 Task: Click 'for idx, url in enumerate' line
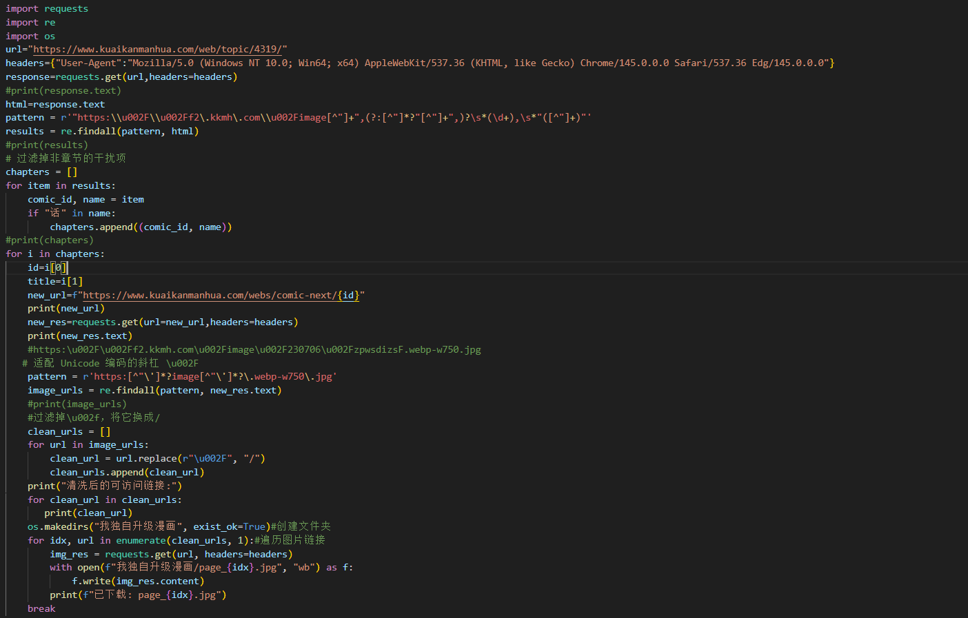point(177,540)
